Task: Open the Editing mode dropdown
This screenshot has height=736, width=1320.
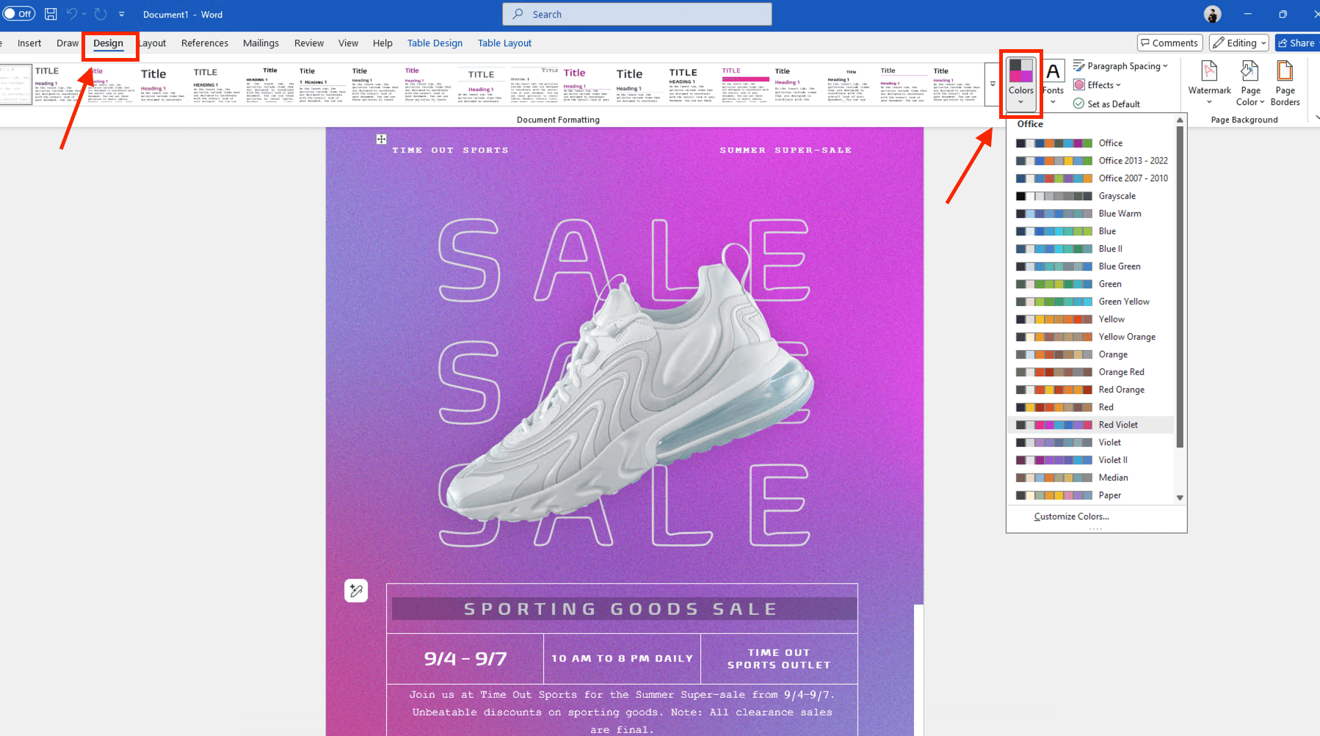Action: [x=1239, y=43]
